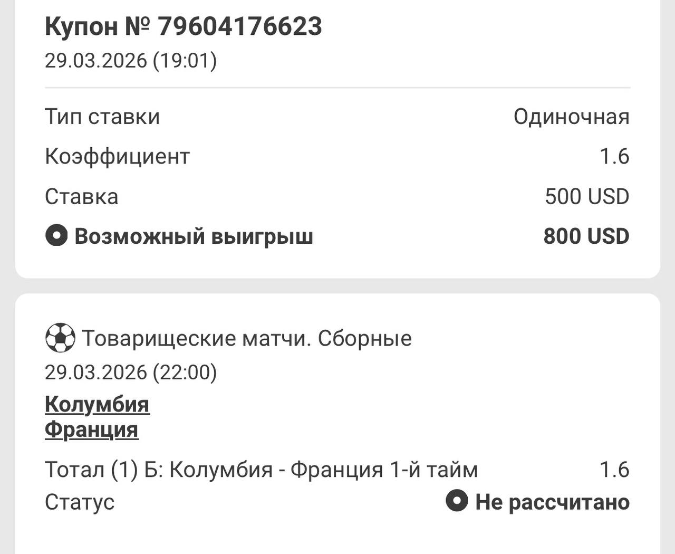Select the 500 USD stake amount
Image resolution: width=675 pixels, height=554 pixels.
(587, 197)
